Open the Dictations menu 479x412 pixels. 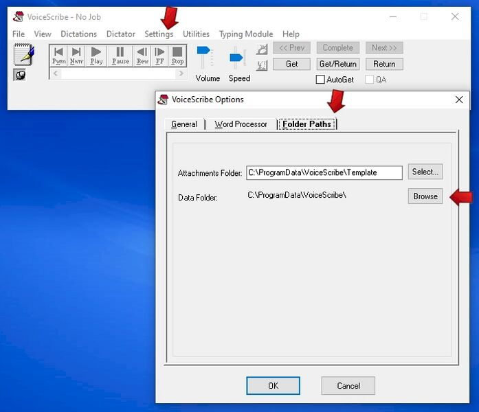tap(78, 34)
